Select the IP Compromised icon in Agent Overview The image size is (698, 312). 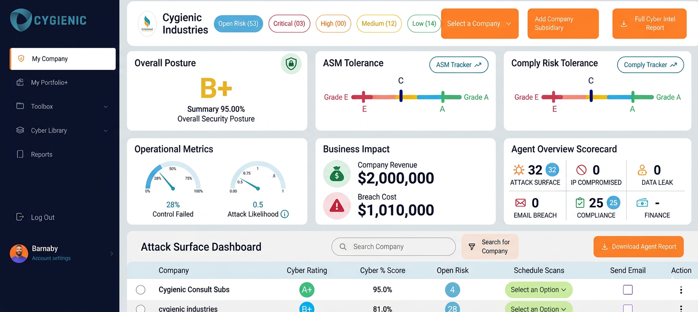582,169
